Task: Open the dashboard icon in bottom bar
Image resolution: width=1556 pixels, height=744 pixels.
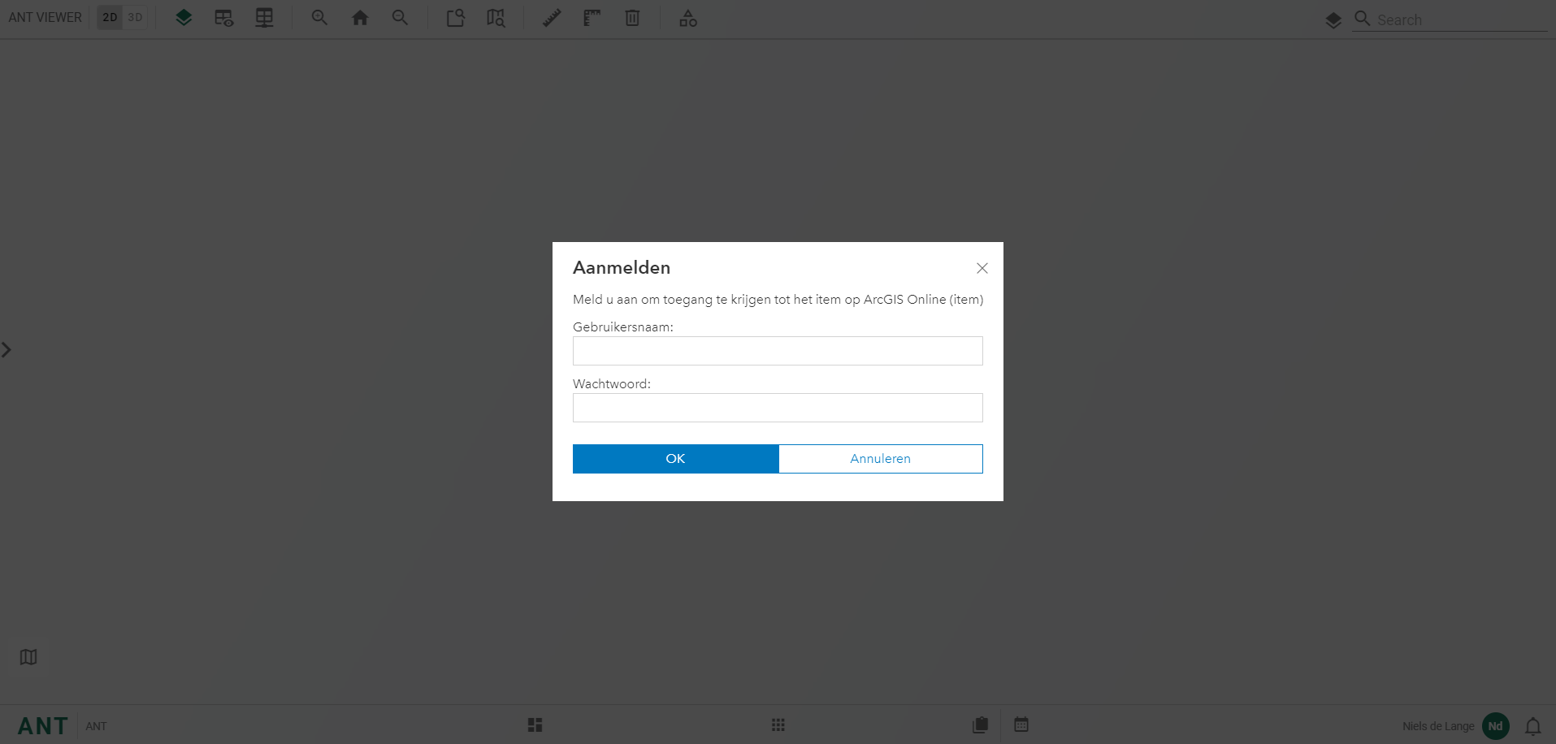Action: point(535,725)
